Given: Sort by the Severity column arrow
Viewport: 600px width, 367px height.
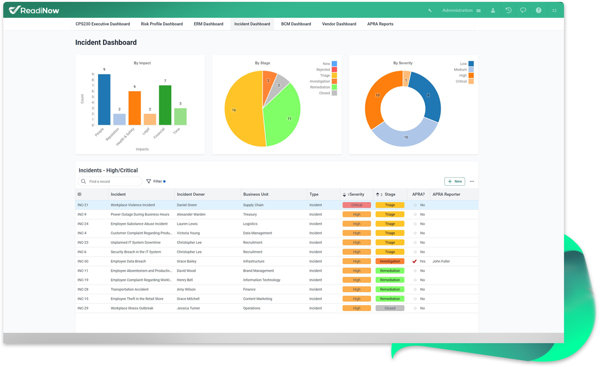Looking at the screenshot, I should click(x=345, y=194).
